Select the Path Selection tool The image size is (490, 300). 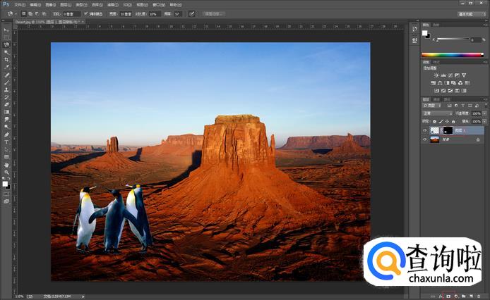pyautogui.click(x=6, y=150)
